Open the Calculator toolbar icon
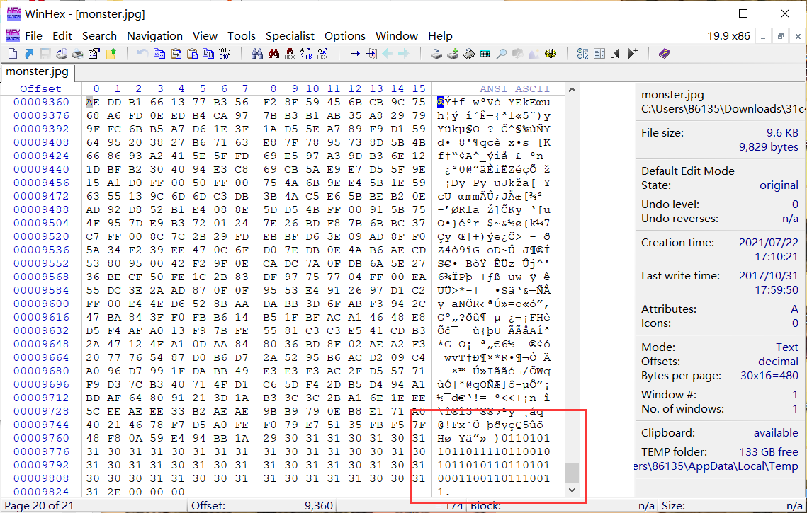 click(485, 54)
